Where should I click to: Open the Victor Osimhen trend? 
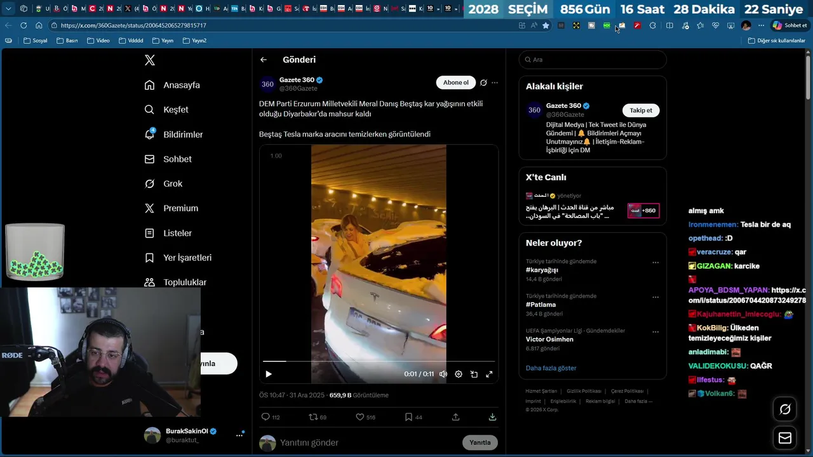(549, 340)
